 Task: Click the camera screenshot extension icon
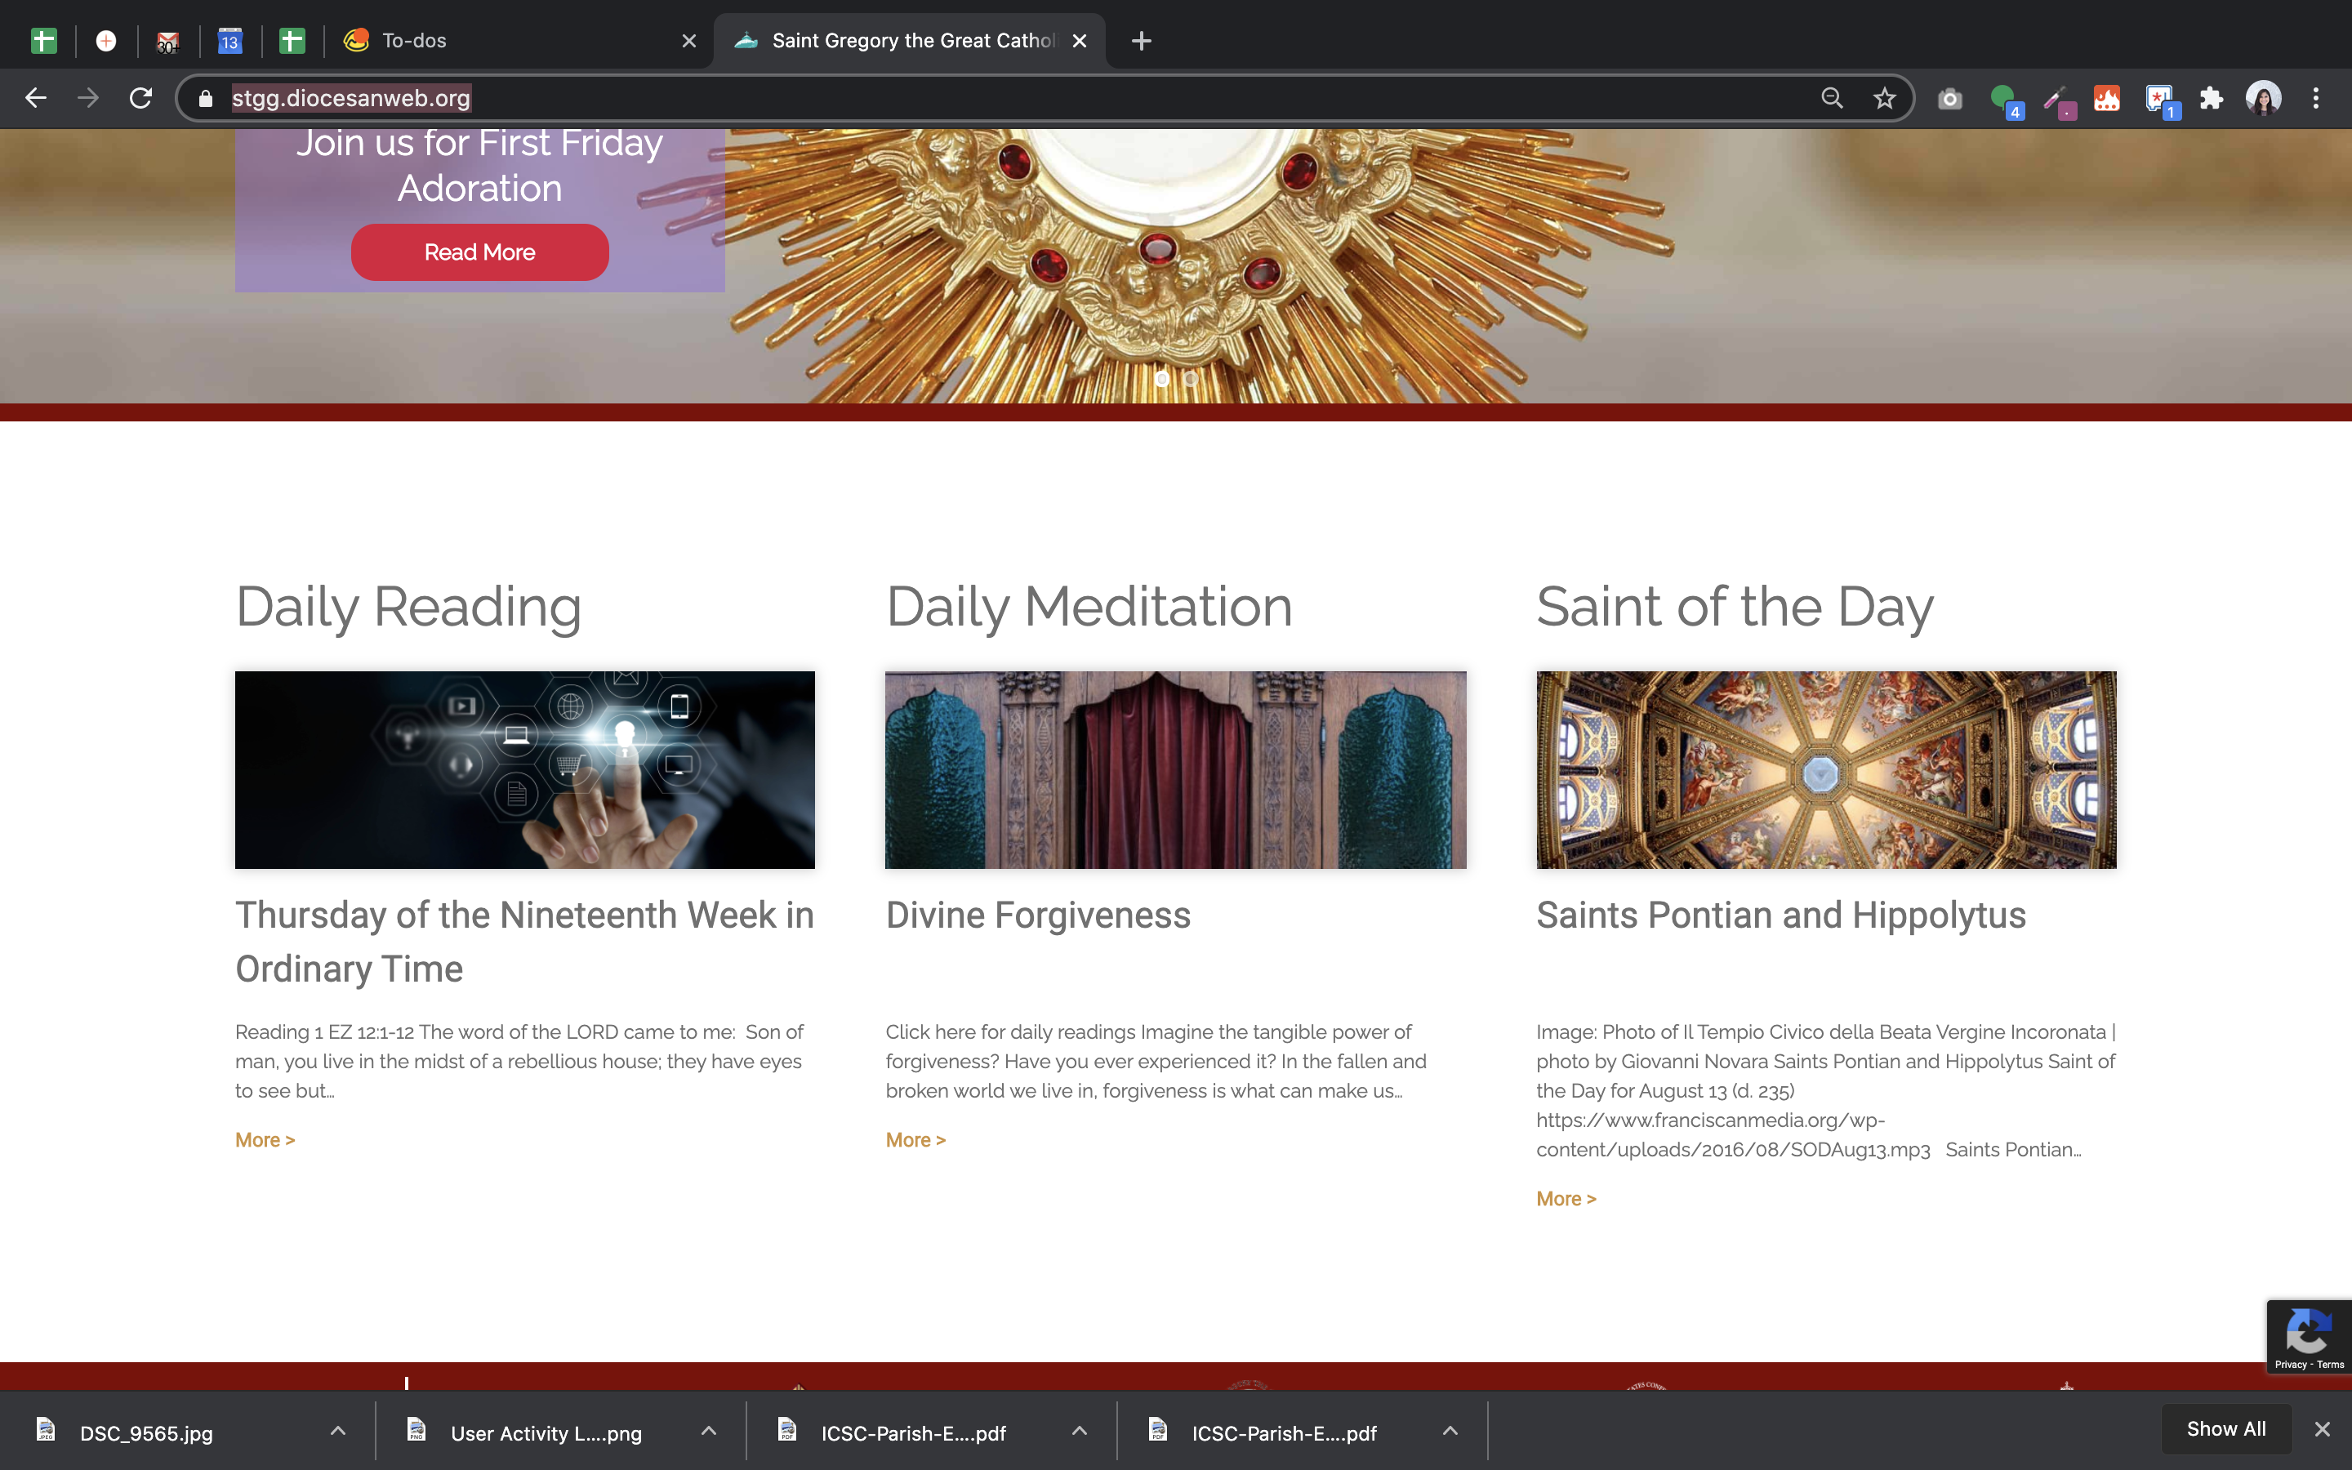1949,98
